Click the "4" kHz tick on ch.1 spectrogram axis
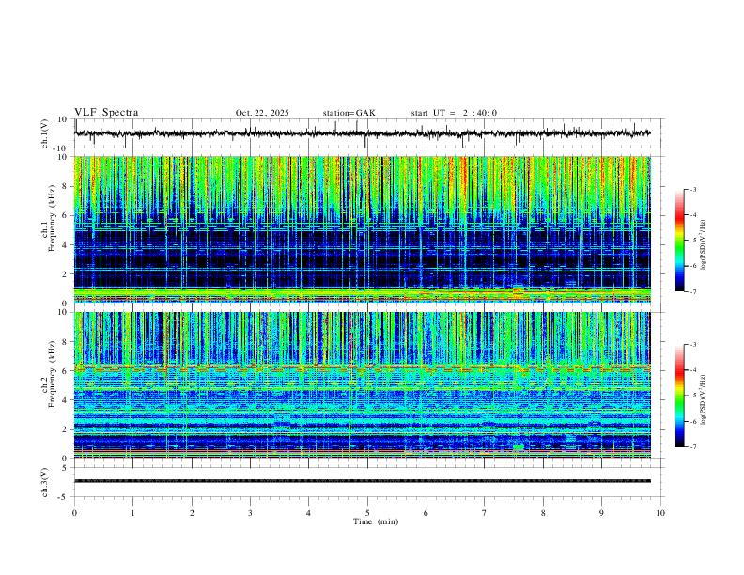The width and height of the screenshot is (744, 575). (65, 245)
